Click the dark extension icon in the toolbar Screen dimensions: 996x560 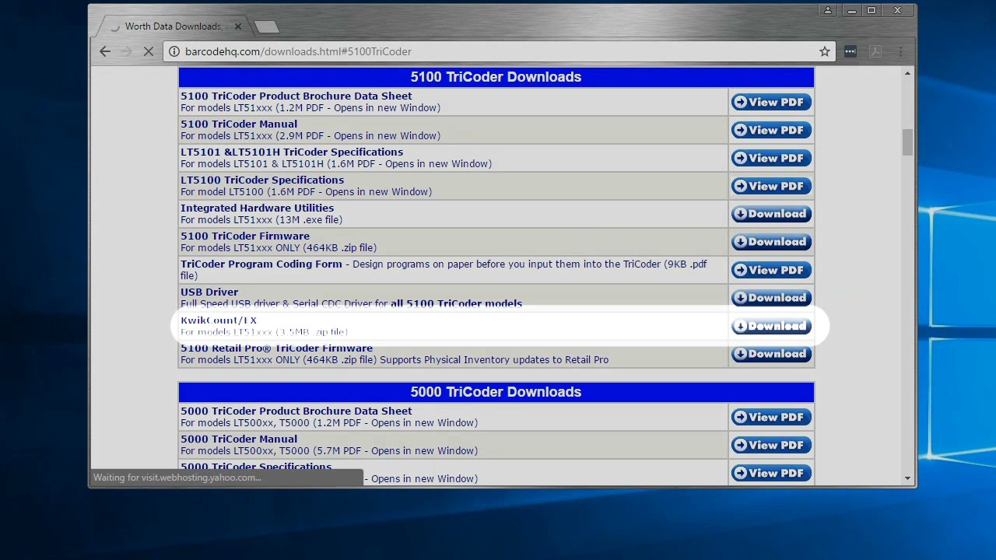pyautogui.click(x=850, y=51)
